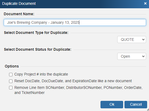Click the Select Document Type for Duplicate heading

(36, 33)
